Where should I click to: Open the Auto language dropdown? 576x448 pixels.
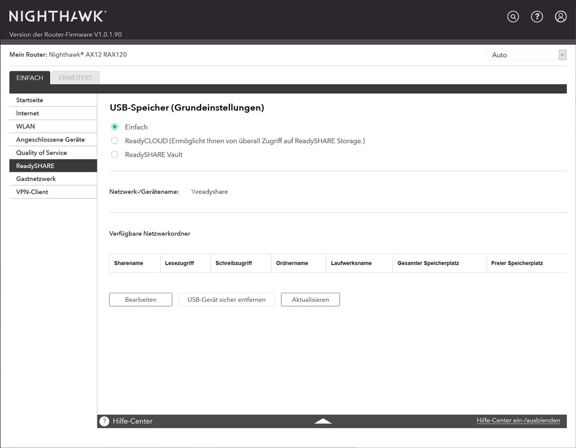point(526,55)
